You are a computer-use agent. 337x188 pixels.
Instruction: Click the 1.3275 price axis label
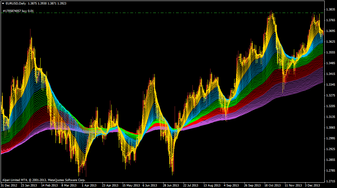pos(331,95)
